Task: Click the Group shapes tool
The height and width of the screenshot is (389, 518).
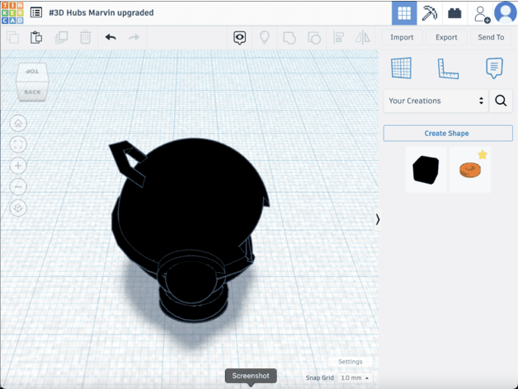Action: (x=290, y=38)
